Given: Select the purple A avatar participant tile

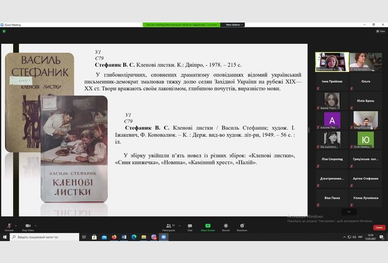Looking at the screenshot, I should (332, 119).
